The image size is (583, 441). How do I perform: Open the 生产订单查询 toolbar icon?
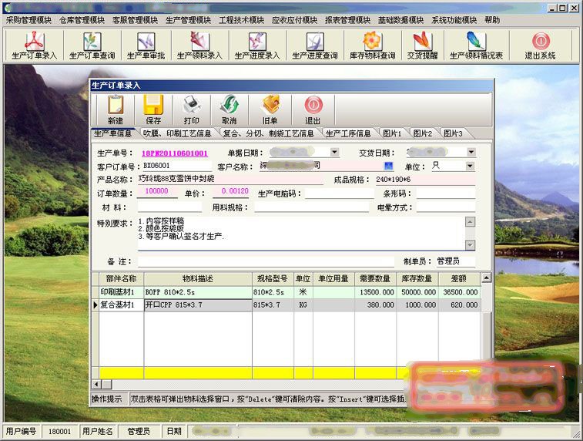[92, 45]
